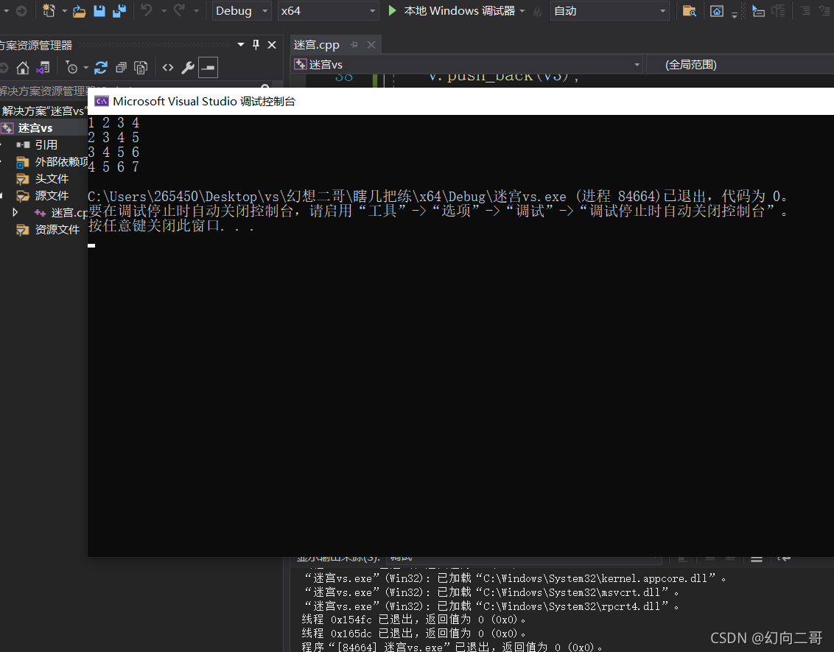The width and height of the screenshot is (834, 652).
Task: Click the console exe path output line
Action: tap(438, 196)
